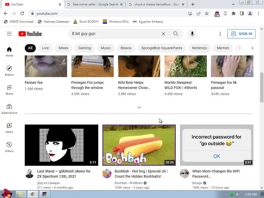Open YouTube settings three-dot menu
264x198 pixels.
pyautogui.click(x=220, y=34)
